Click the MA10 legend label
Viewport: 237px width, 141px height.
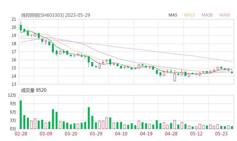tap(189, 15)
